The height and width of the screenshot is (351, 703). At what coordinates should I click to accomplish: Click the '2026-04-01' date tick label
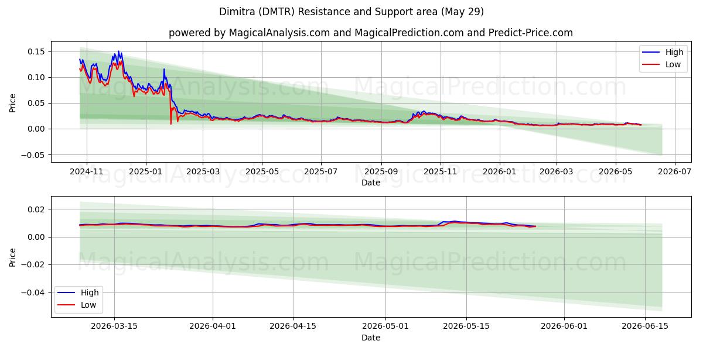[213, 327]
